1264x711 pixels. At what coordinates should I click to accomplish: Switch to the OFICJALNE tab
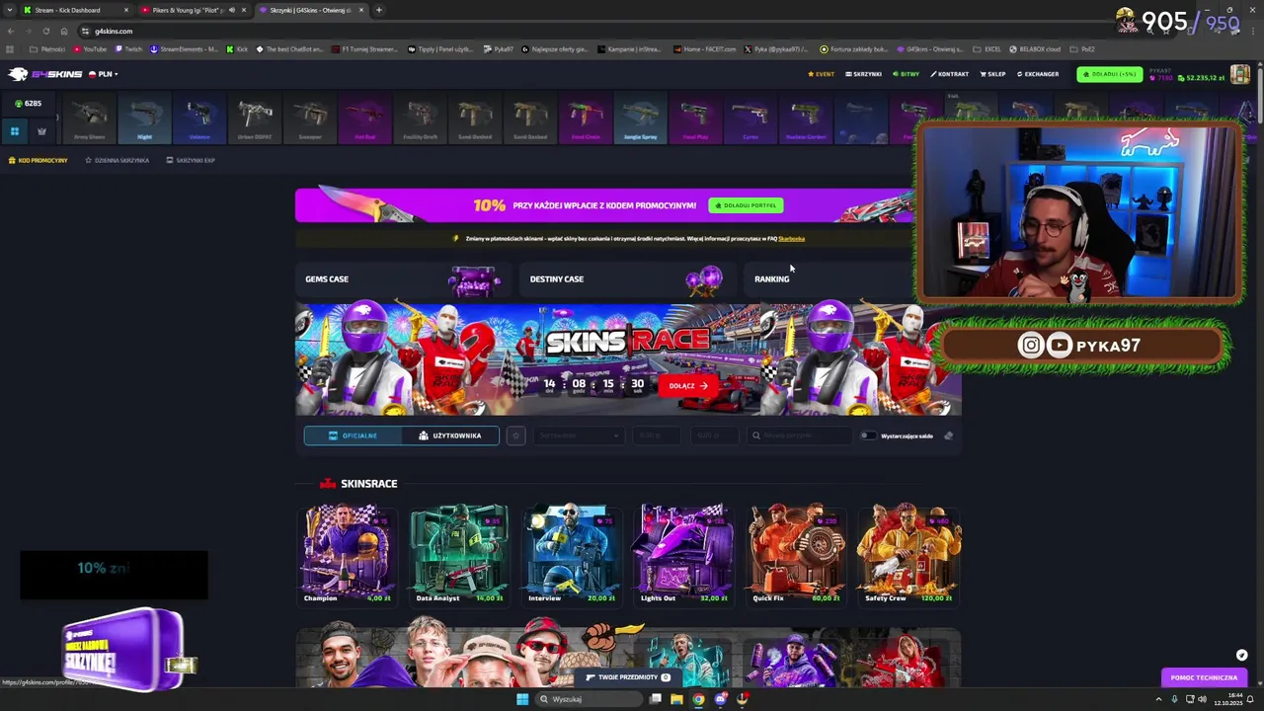(x=353, y=435)
